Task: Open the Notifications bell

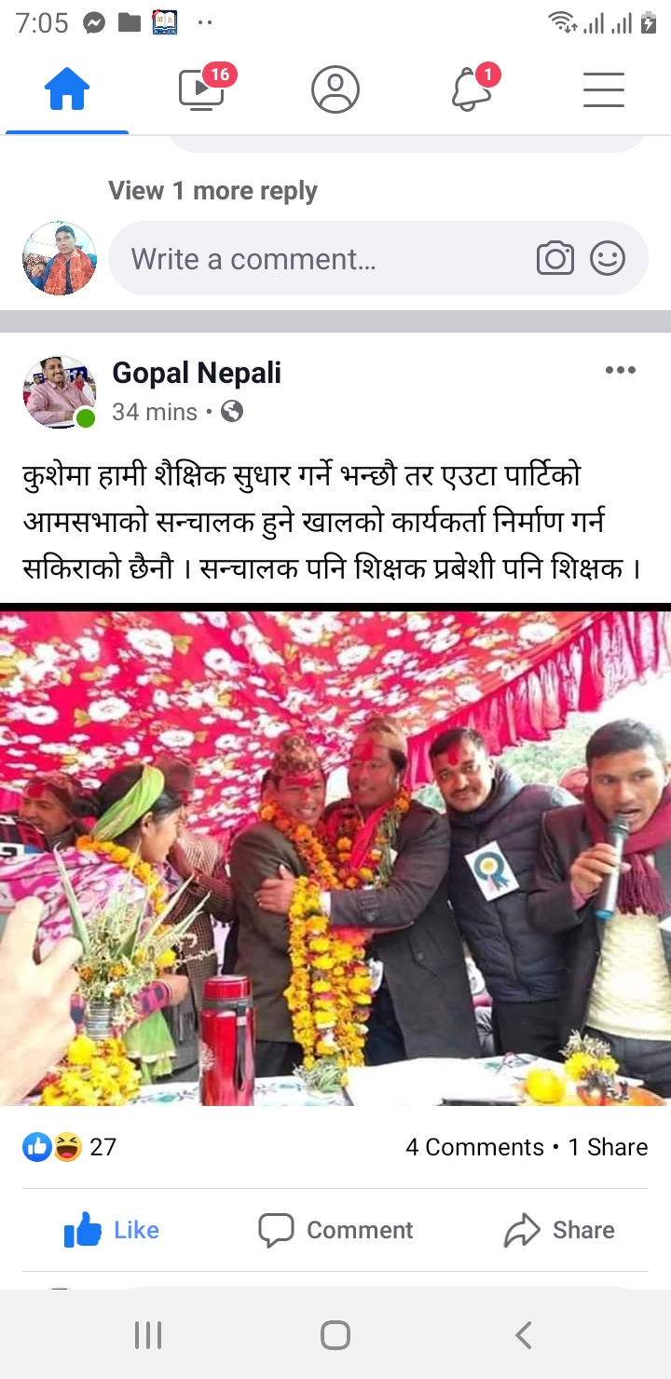Action: 472,89
